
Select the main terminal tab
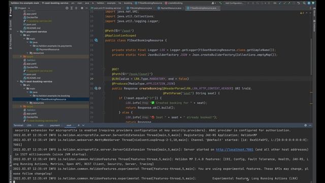click(41, 126)
